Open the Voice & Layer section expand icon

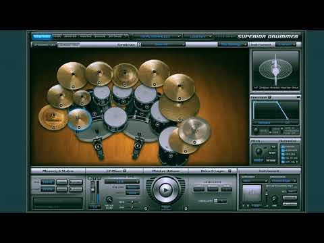tap(230, 171)
